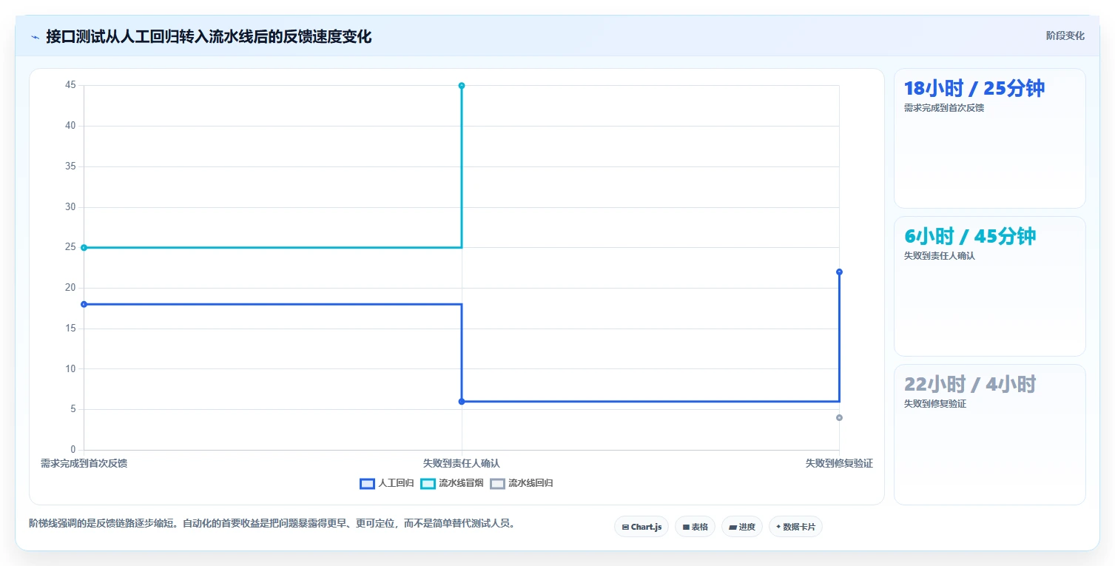Viewport: 1115px width, 566px height.
Task: Click the 数据卡片 pill tag
Action: [x=796, y=527]
